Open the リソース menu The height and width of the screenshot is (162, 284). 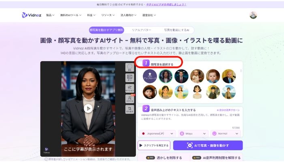pos(108,15)
